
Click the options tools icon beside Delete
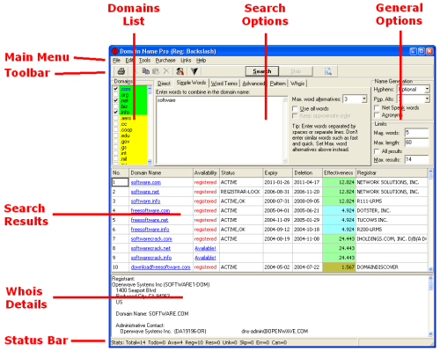point(180,71)
